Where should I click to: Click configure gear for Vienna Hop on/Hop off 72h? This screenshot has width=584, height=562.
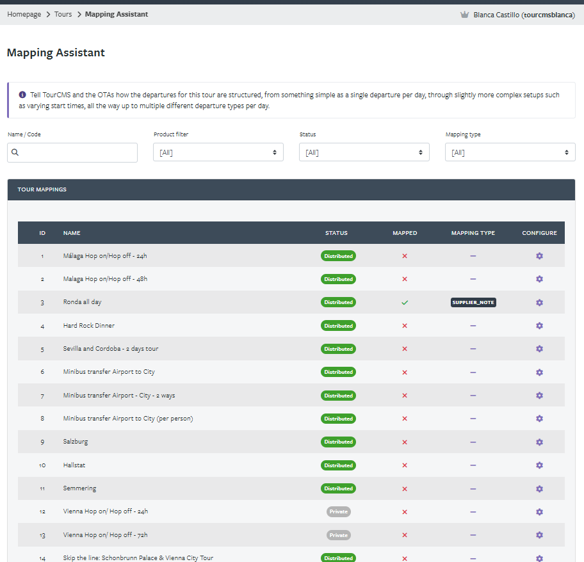tap(539, 535)
